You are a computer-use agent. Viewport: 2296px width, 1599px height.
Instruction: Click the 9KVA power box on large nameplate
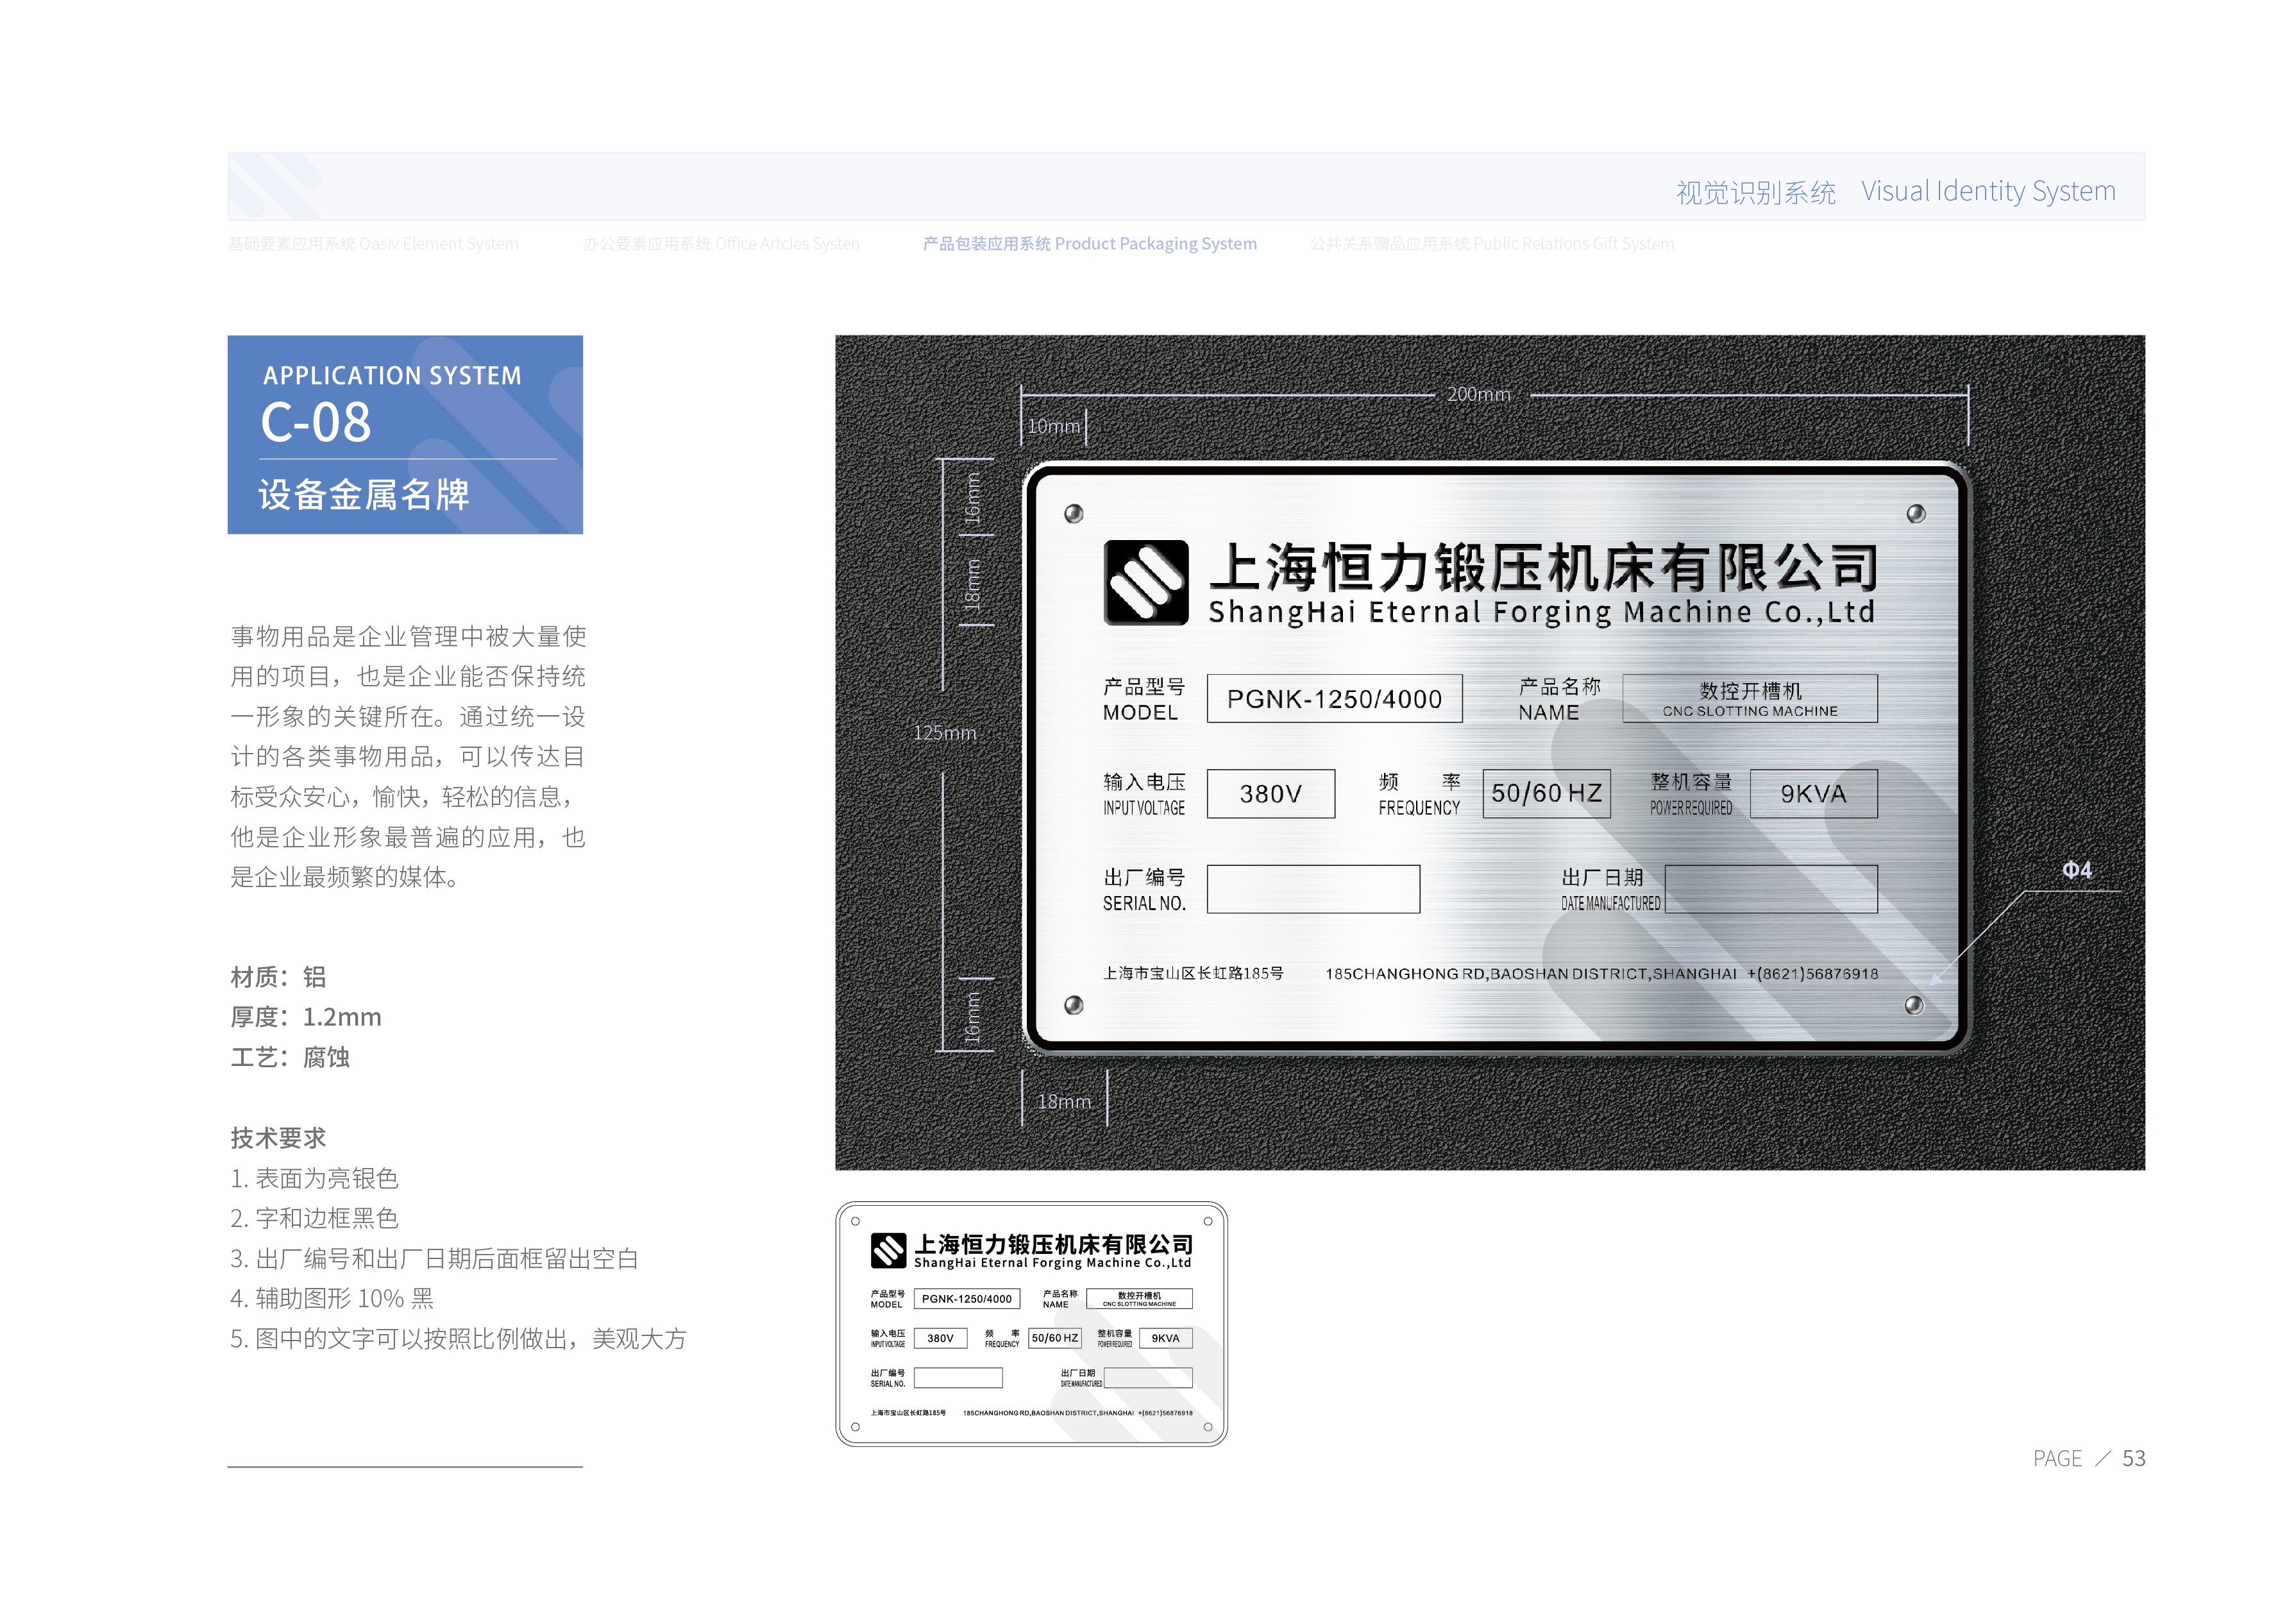(x=1814, y=794)
